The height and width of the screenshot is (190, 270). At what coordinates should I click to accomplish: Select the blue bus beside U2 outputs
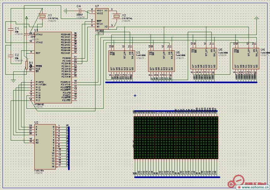[69, 148]
